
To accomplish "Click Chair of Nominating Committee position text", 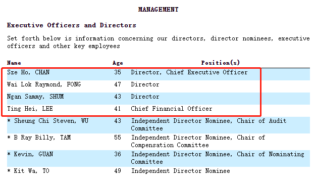I will tap(218, 158).
